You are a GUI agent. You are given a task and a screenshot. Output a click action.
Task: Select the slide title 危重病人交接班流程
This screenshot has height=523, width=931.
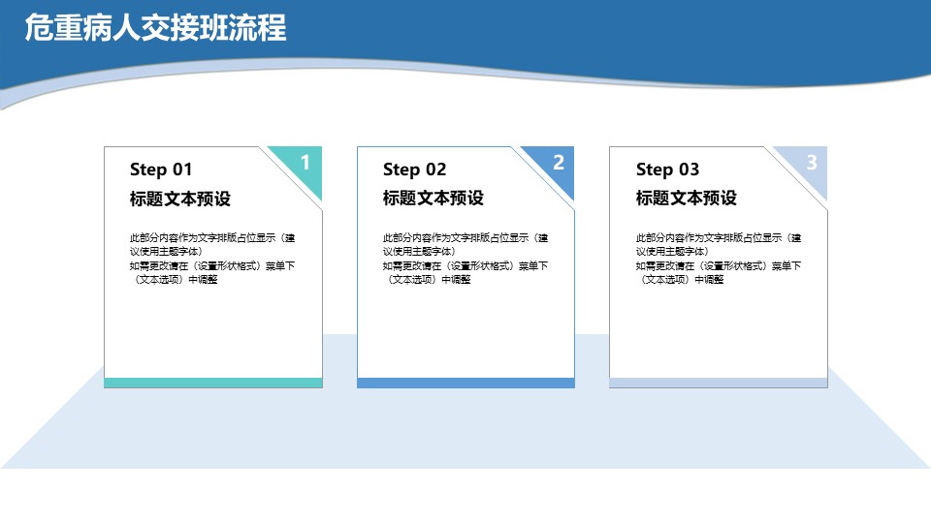[155, 28]
